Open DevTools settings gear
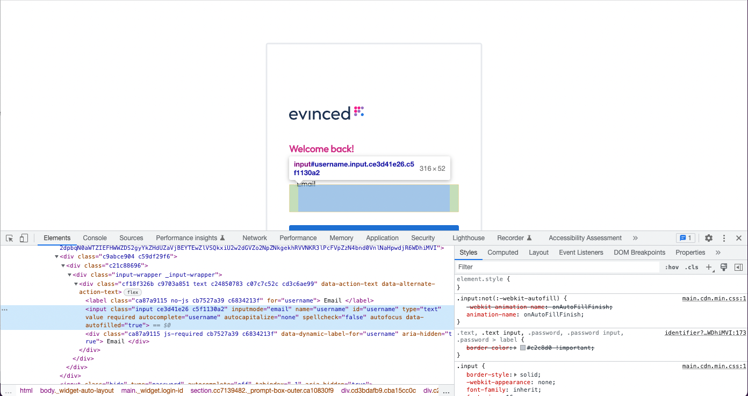The height and width of the screenshot is (396, 748). click(709, 238)
